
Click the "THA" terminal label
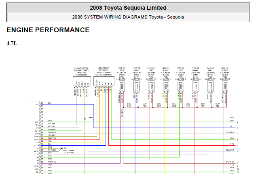[37, 125]
